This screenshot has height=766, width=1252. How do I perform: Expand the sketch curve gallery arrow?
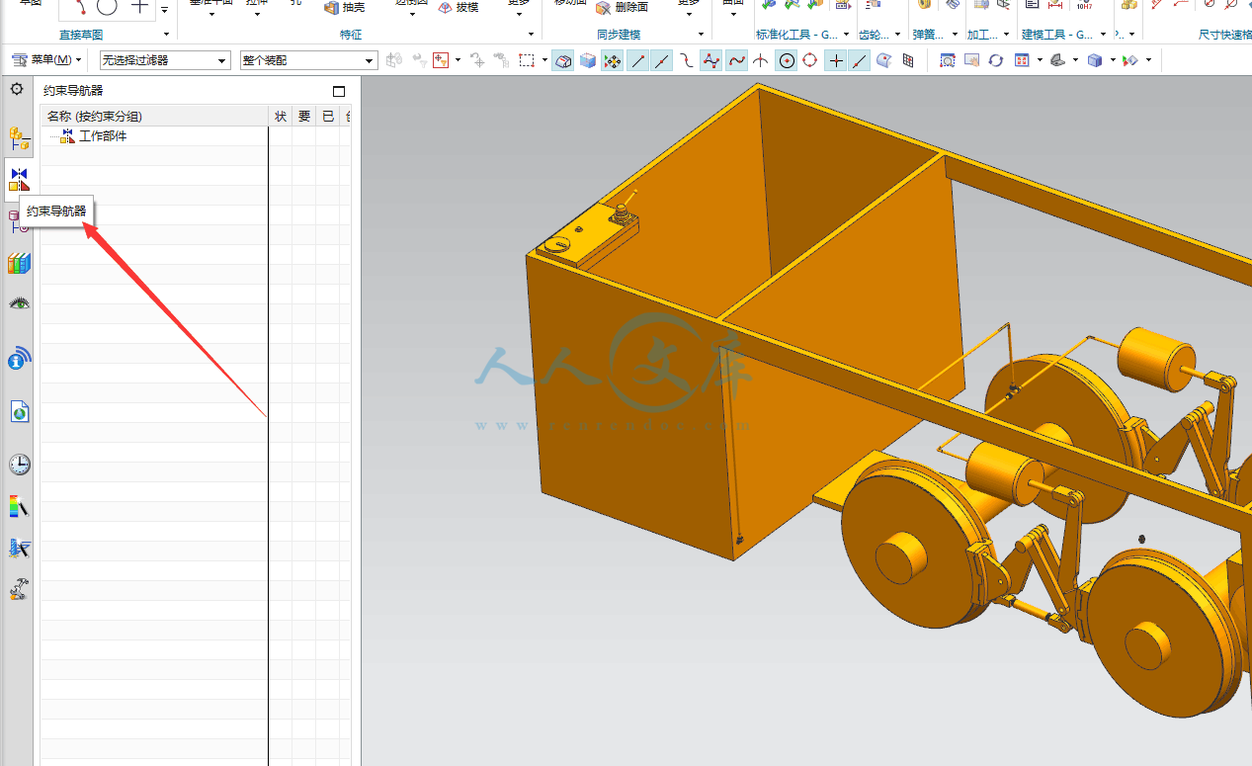[x=164, y=9]
